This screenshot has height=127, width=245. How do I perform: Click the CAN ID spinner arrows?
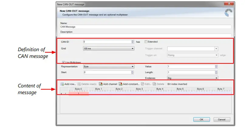click(x=132, y=42)
